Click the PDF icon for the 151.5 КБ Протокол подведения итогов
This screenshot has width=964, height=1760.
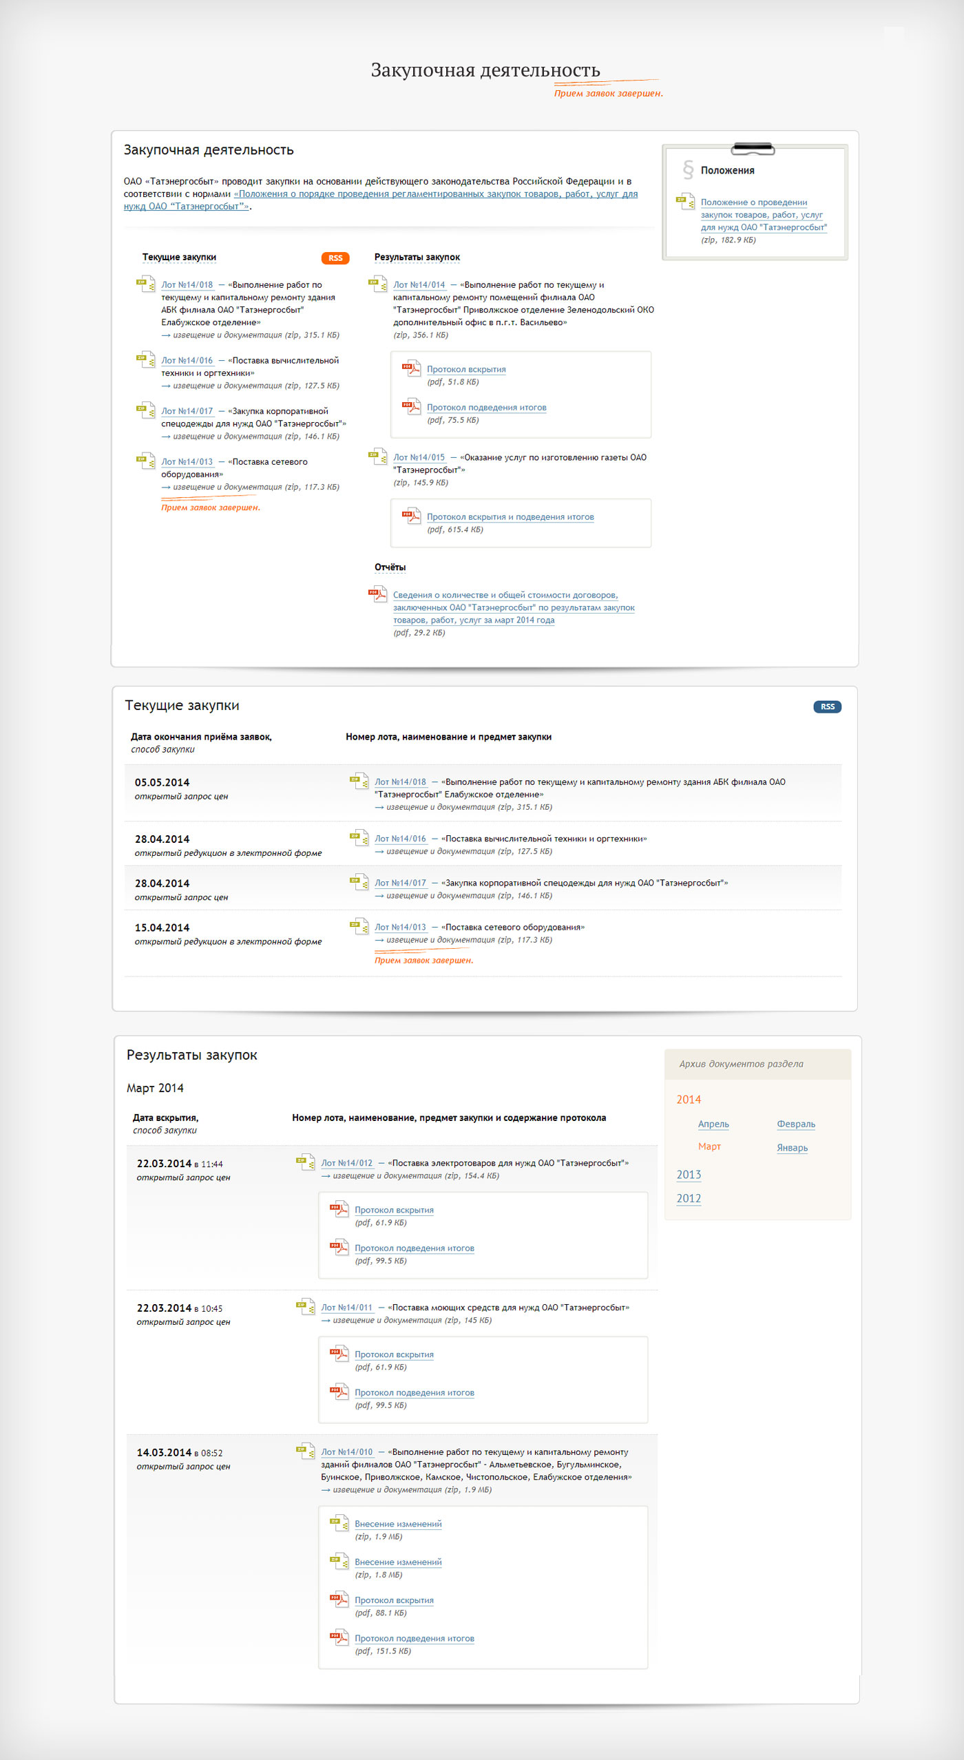pyautogui.click(x=339, y=1638)
